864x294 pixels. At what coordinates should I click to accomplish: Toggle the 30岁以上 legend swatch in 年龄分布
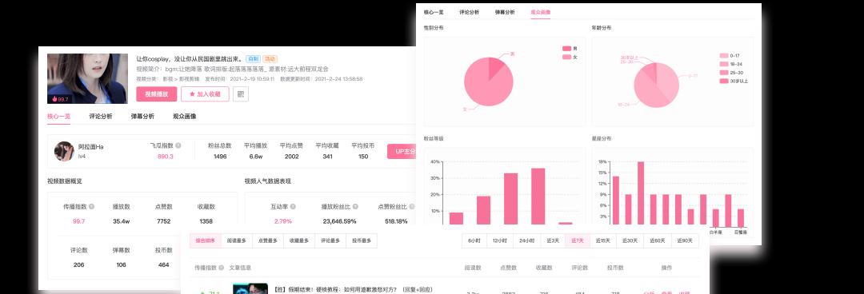pos(724,81)
